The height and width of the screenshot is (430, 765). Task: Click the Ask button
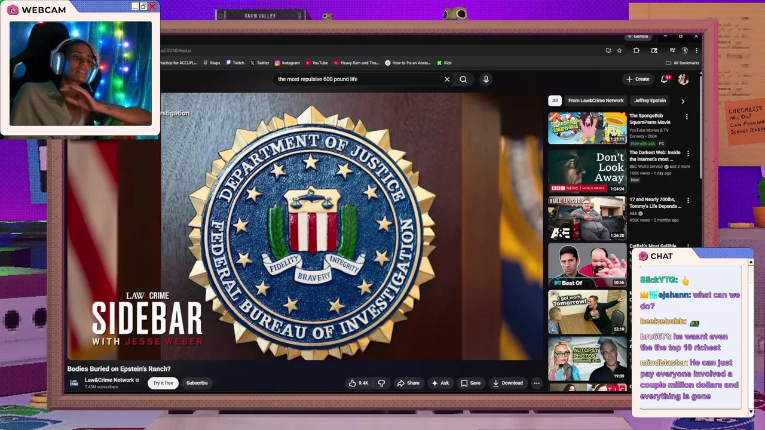[440, 383]
